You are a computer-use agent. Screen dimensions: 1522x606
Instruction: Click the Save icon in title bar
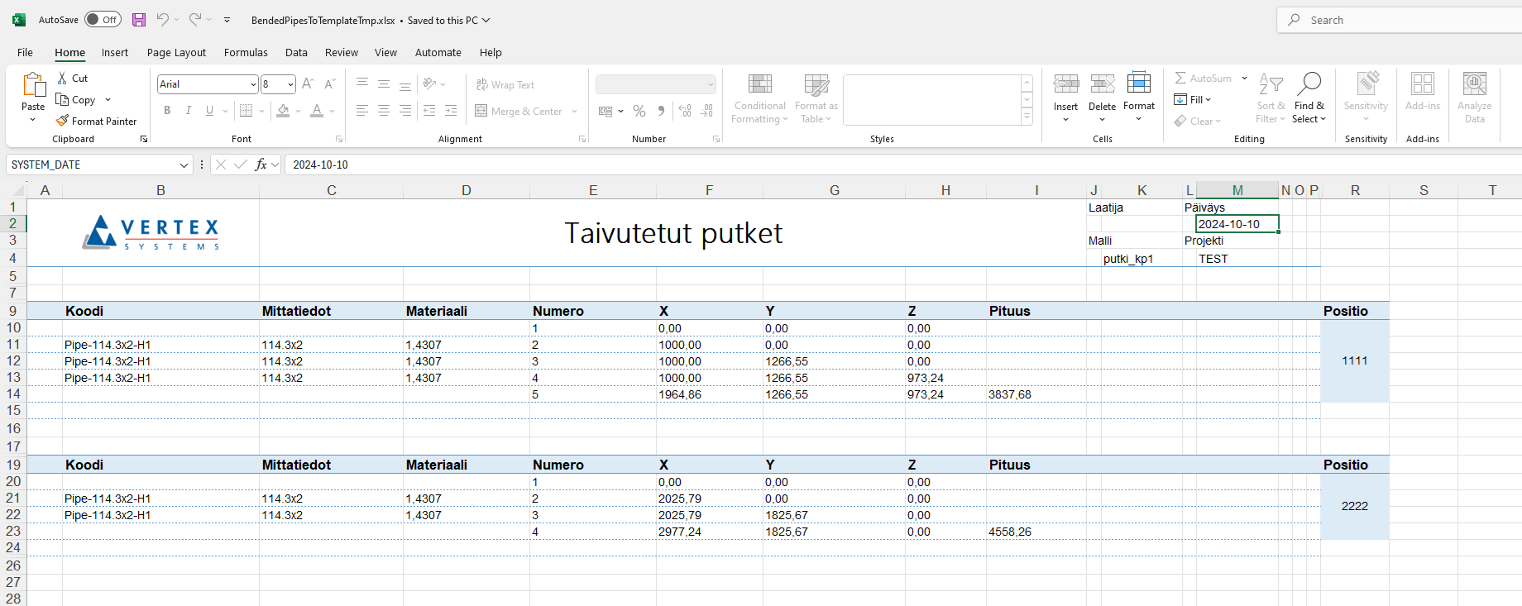139,20
